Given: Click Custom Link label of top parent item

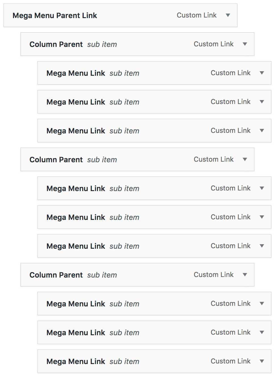Looking at the screenshot, I should pyautogui.click(x=197, y=15).
